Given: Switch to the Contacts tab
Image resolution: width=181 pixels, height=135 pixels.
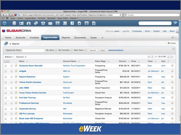Looking at the screenshot, I should (34, 37).
